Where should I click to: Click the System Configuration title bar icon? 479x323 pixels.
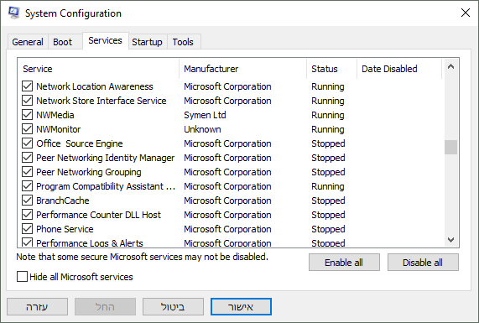click(x=13, y=13)
